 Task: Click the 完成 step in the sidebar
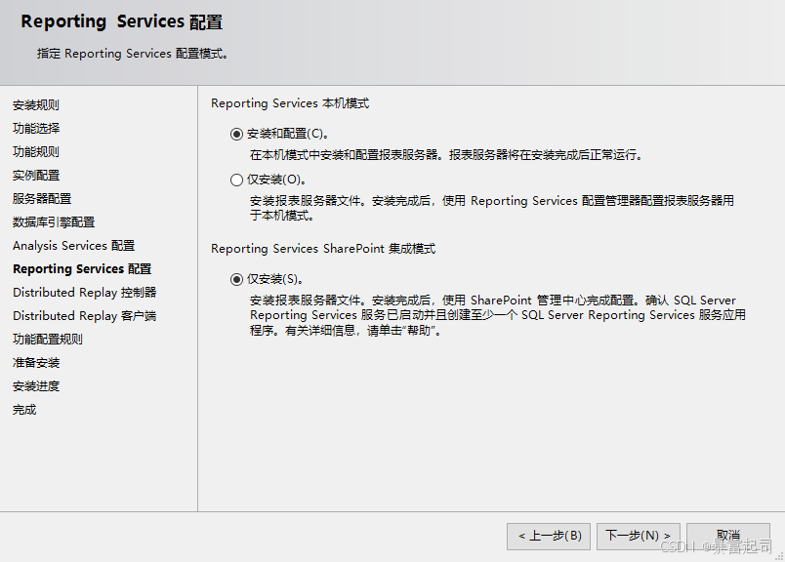click(x=24, y=410)
